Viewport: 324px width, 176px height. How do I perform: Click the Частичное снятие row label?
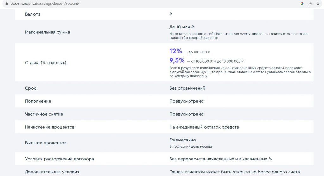click(x=44, y=114)
